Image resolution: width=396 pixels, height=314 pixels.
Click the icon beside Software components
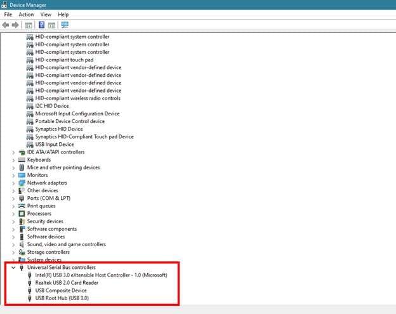pyautogui.click(x=22, y=229)
